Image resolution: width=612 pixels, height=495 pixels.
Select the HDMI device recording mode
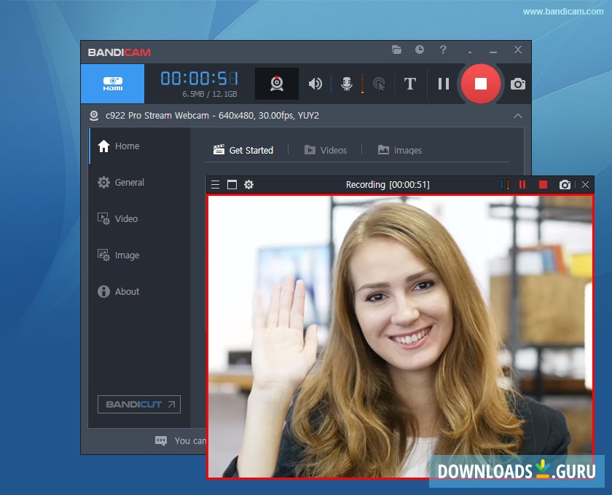(112, 84)
